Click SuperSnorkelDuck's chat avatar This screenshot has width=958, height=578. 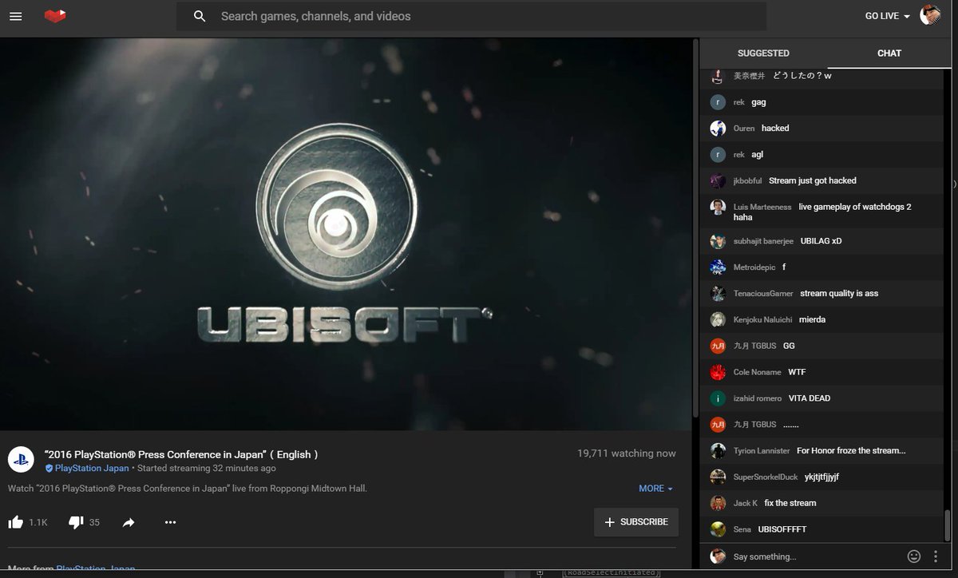pos(718,477)
